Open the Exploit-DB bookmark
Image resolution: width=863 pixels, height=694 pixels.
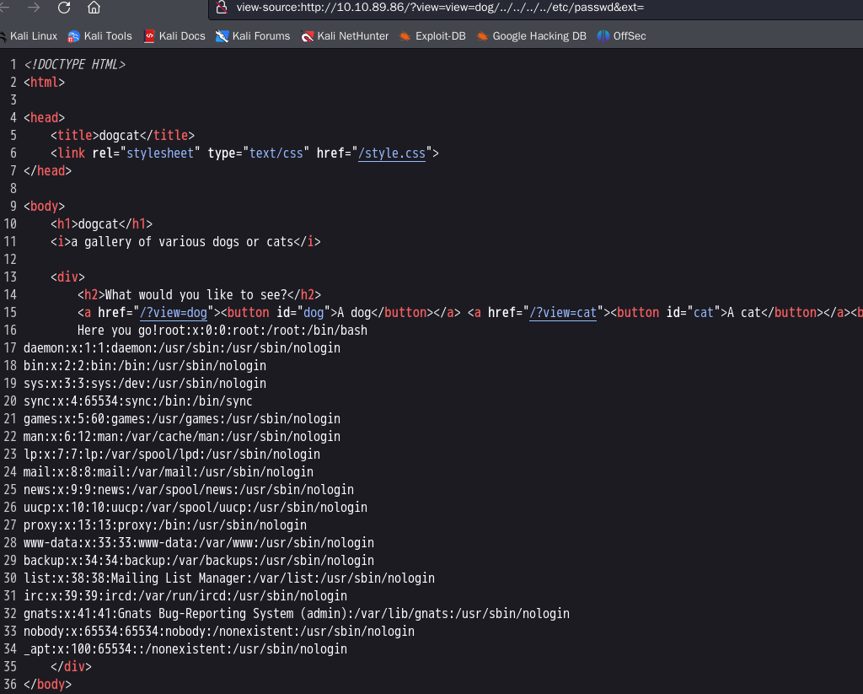tap(432, 35)
